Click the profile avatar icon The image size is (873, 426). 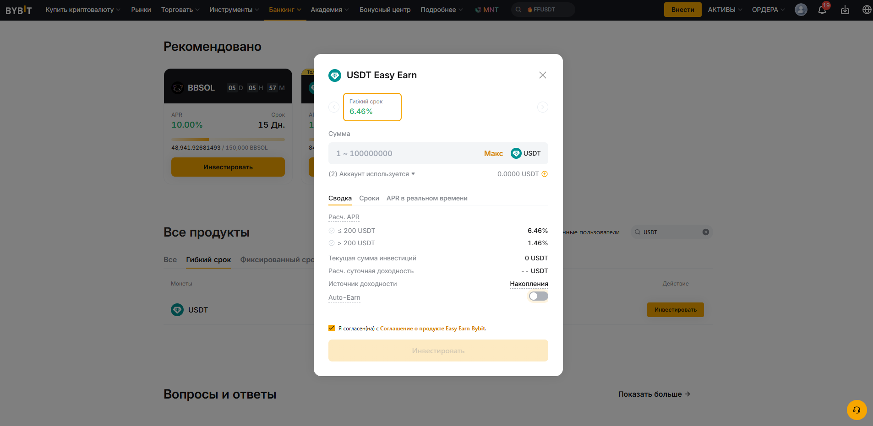coord(801,10)
